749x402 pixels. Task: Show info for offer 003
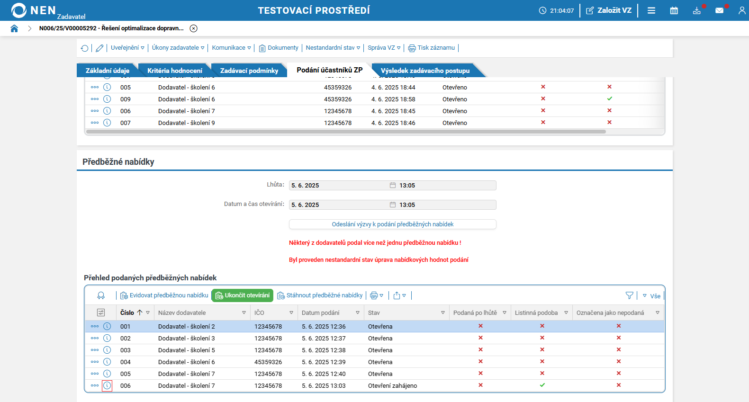107,350
